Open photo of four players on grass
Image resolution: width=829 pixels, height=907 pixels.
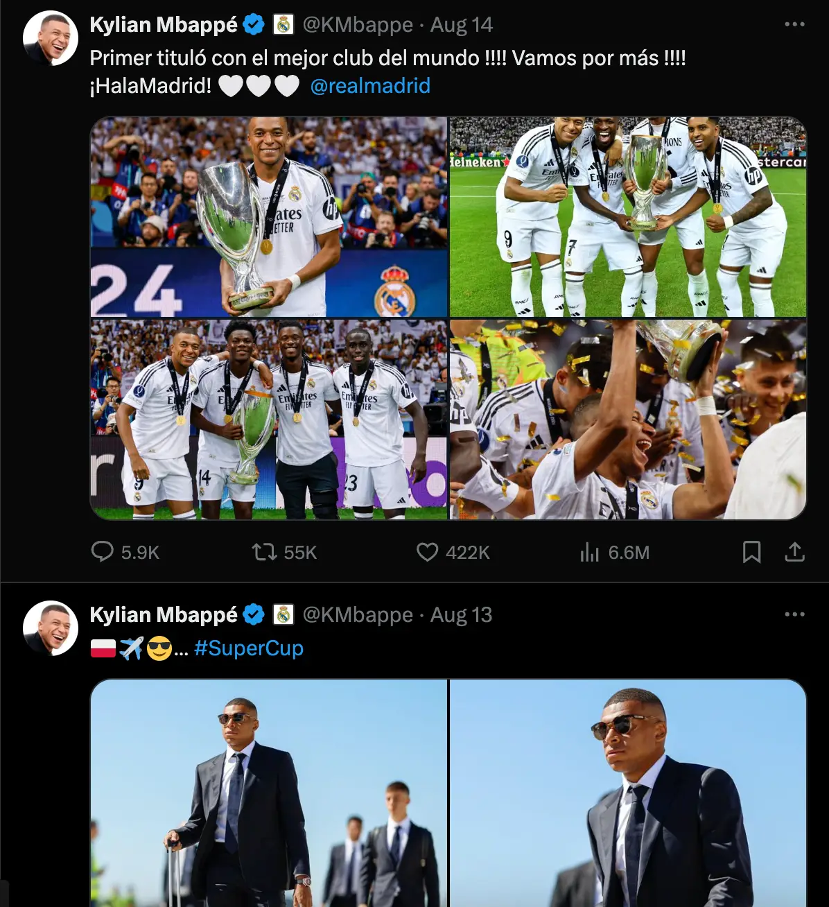click(628, 216)
